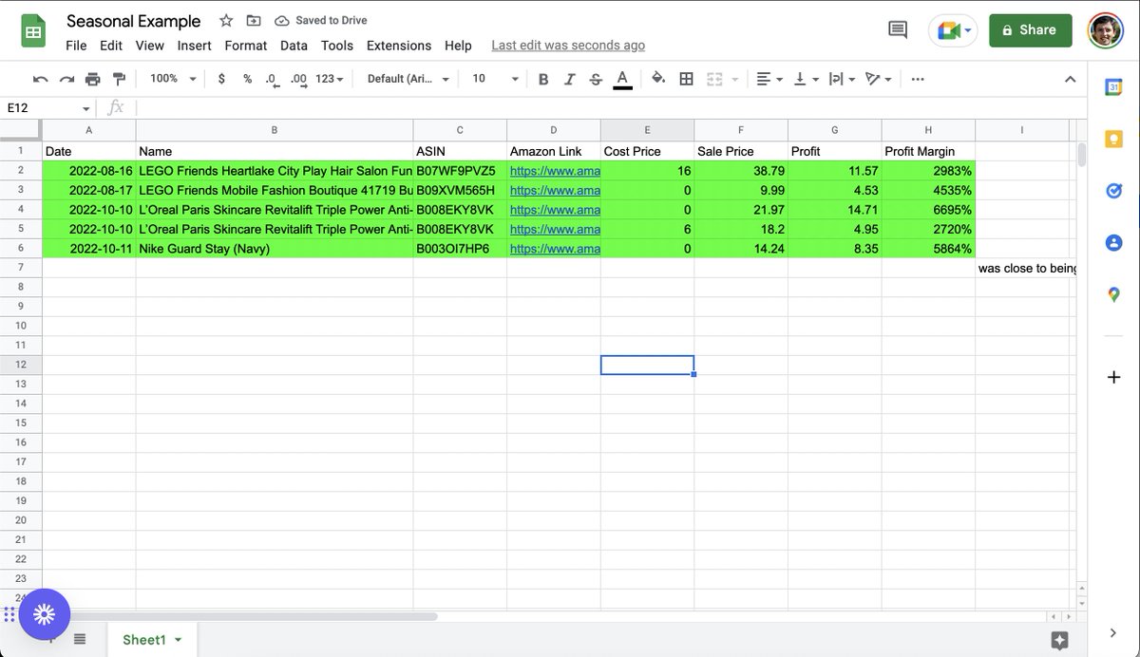Start a Google Meet call
The image size is (1140, 657).
(x=954, y=30)
